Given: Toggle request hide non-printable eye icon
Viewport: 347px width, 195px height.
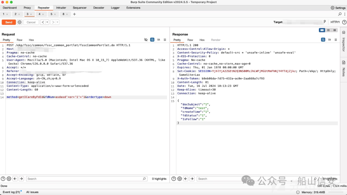Looking at the screenshot, I should pyautogui.click(x=146, y=40).
